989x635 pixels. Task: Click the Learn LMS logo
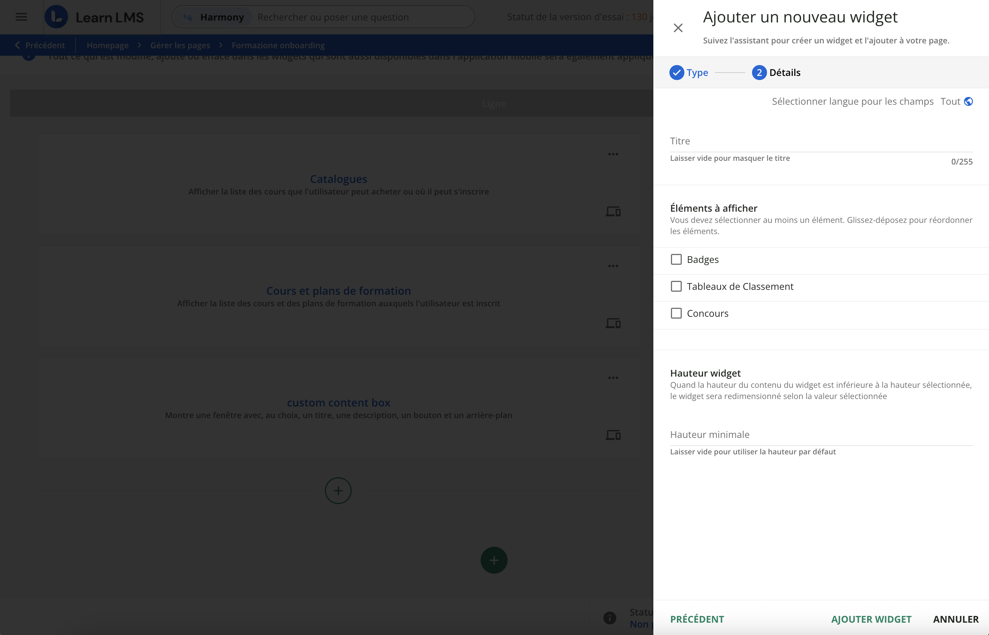click(x=56, y=17)
